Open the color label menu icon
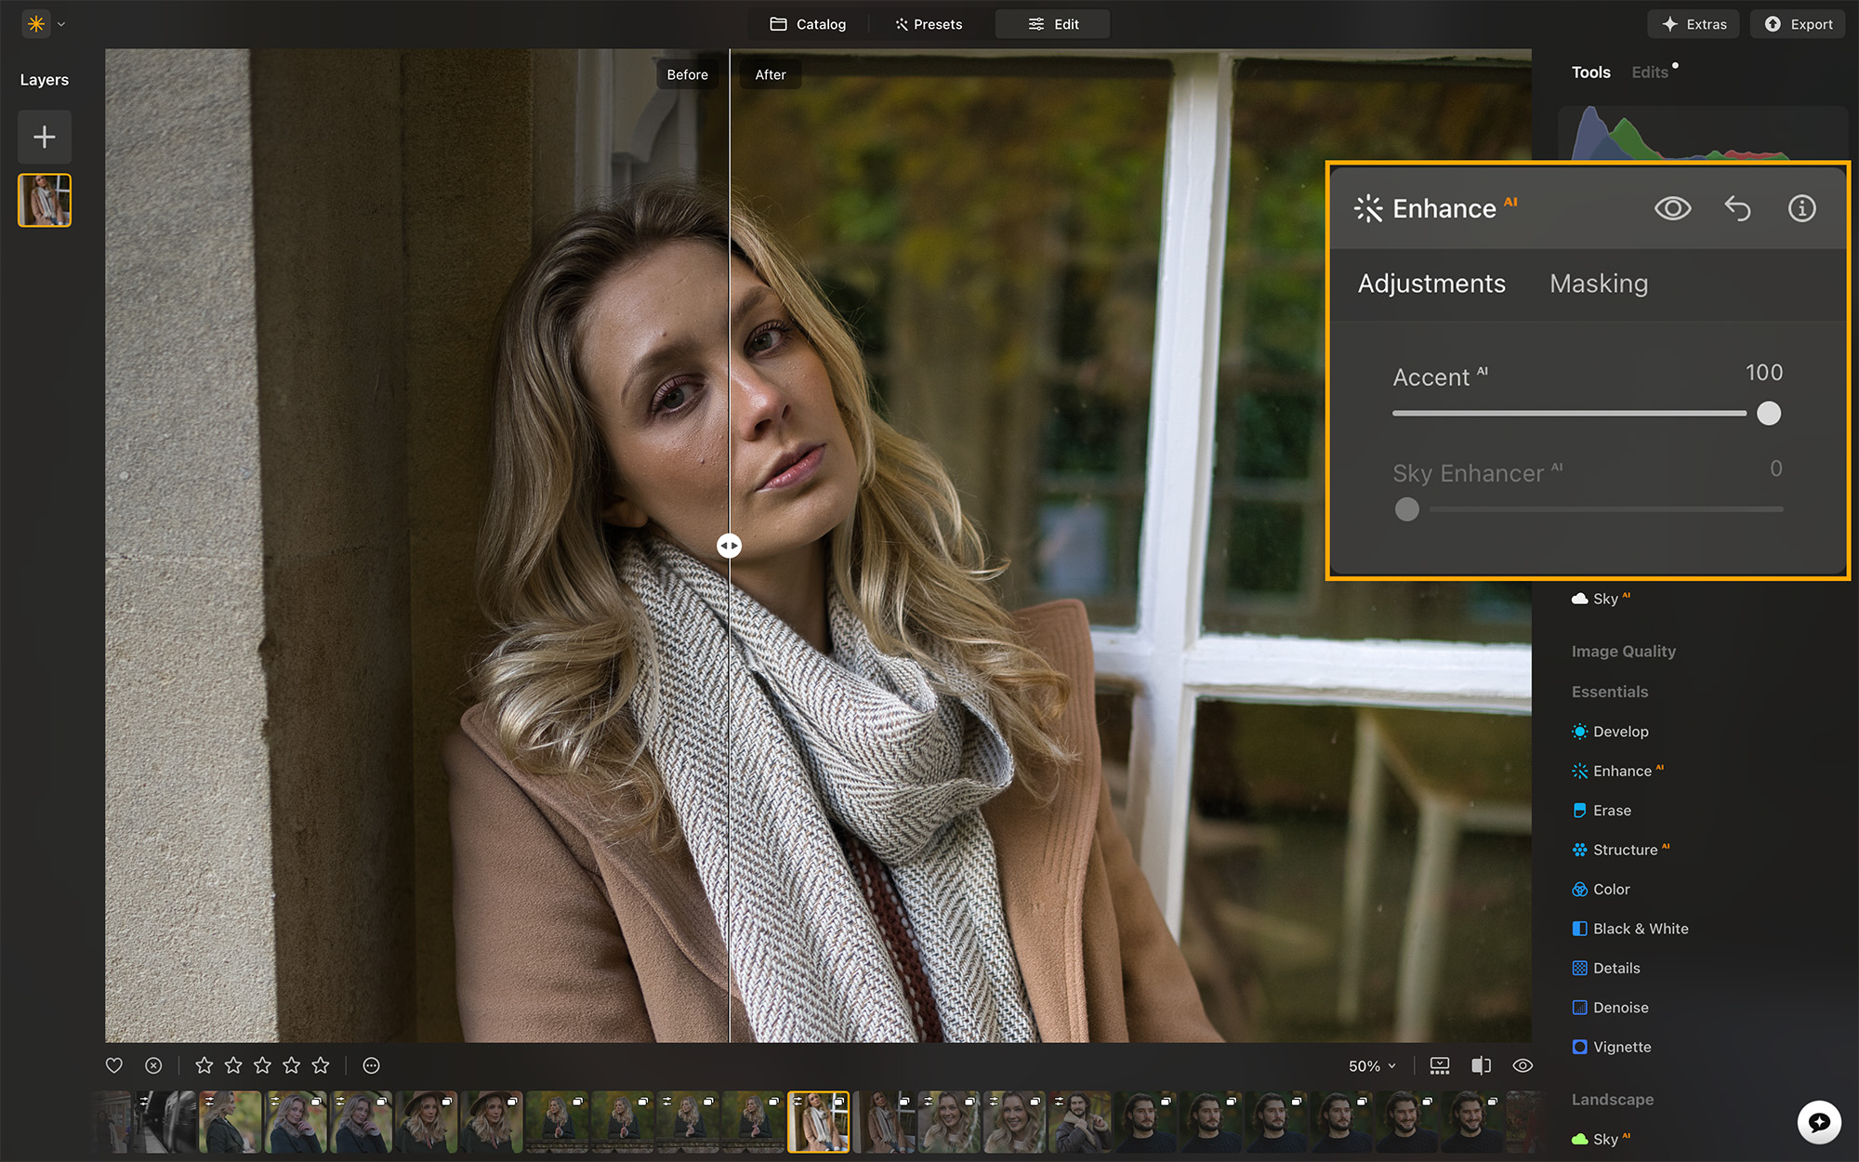The height and width of the screenshot is (1162, 1859). coord(371,1065)
